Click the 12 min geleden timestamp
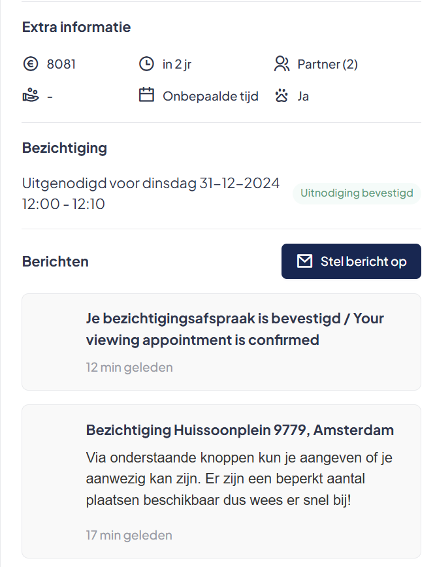 coord(129,367)
